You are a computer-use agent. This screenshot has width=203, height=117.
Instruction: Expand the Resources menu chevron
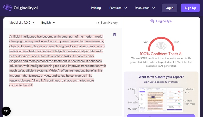click(154, 8)
